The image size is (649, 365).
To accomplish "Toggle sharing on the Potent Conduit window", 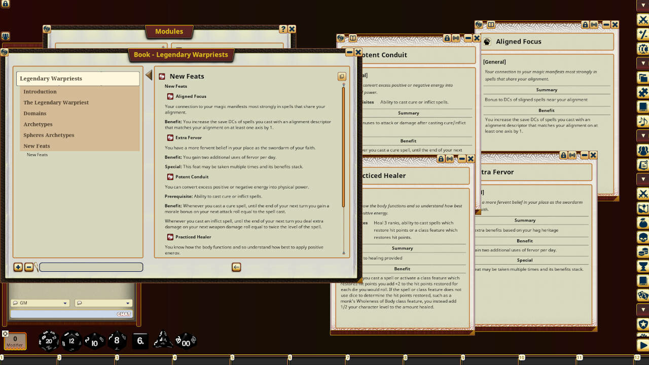I will (455, 38).
